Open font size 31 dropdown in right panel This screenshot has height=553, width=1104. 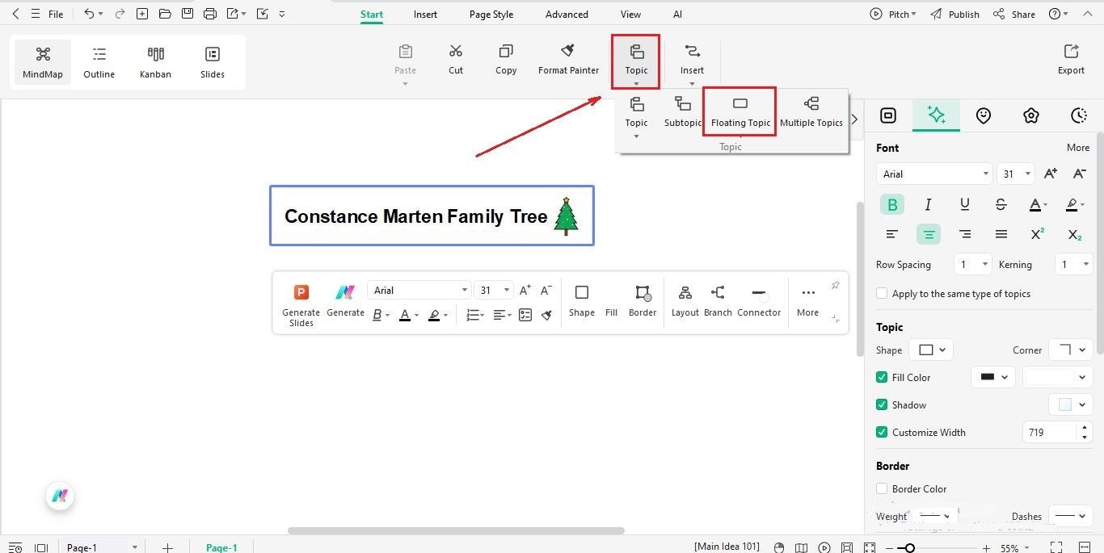point(1016,174)
